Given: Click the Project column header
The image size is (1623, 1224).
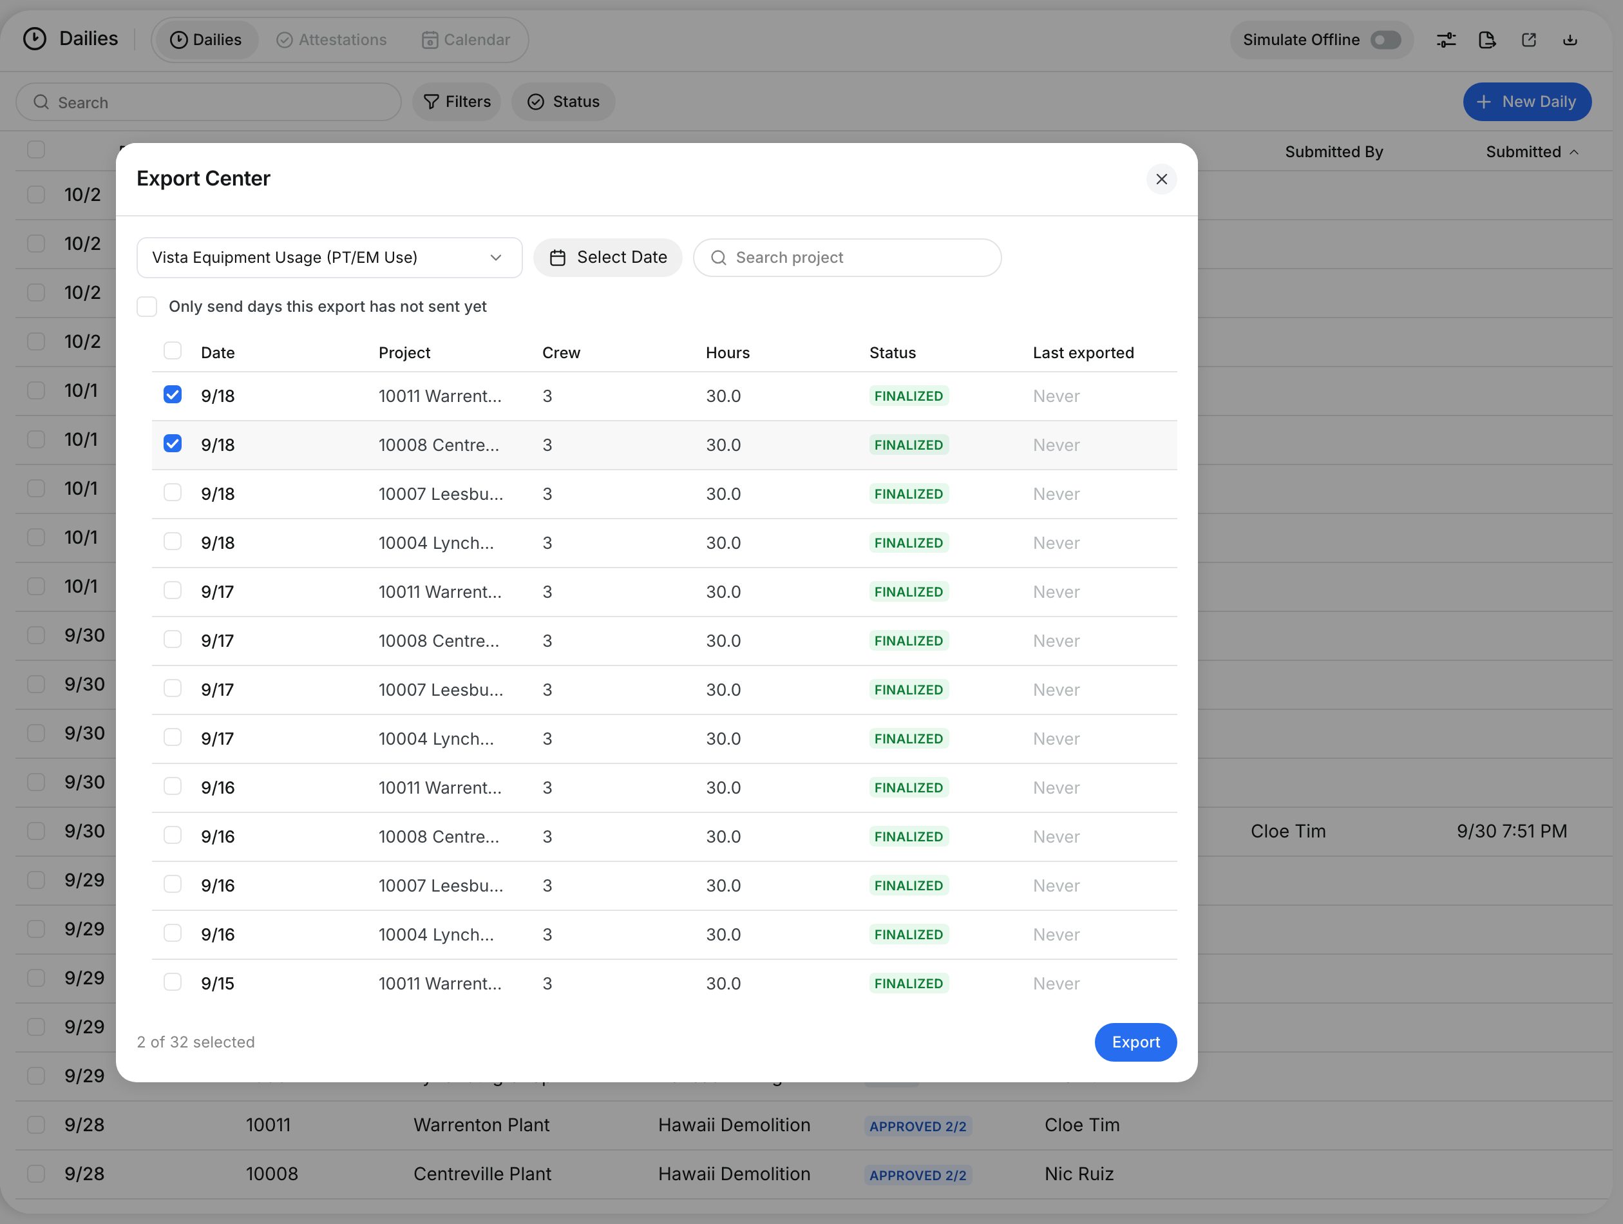Looking at the screenshot, I should 404,353.
